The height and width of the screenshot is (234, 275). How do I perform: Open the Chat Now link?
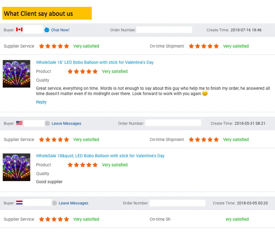point(60,30)
